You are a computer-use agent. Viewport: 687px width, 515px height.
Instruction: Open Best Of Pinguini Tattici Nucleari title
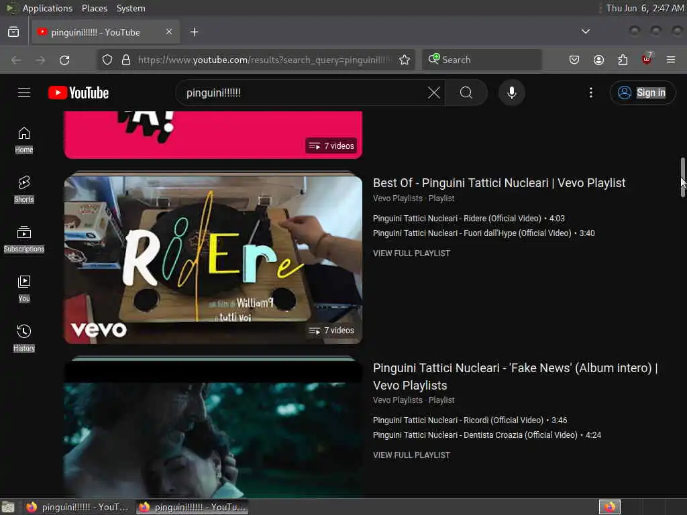point(499,182)
